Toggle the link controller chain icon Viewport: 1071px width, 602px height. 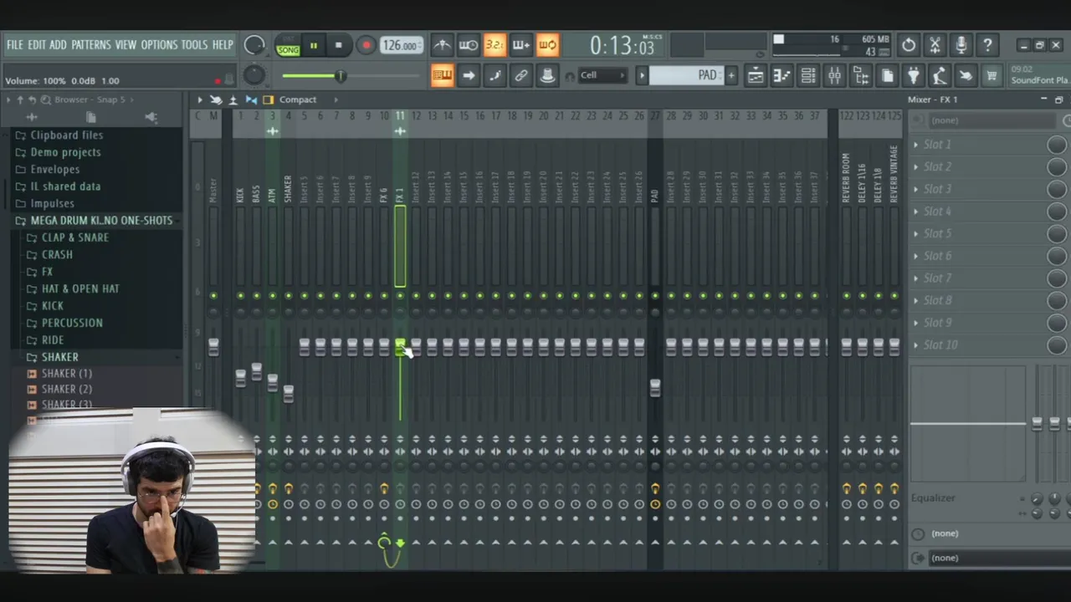(520, 76)
